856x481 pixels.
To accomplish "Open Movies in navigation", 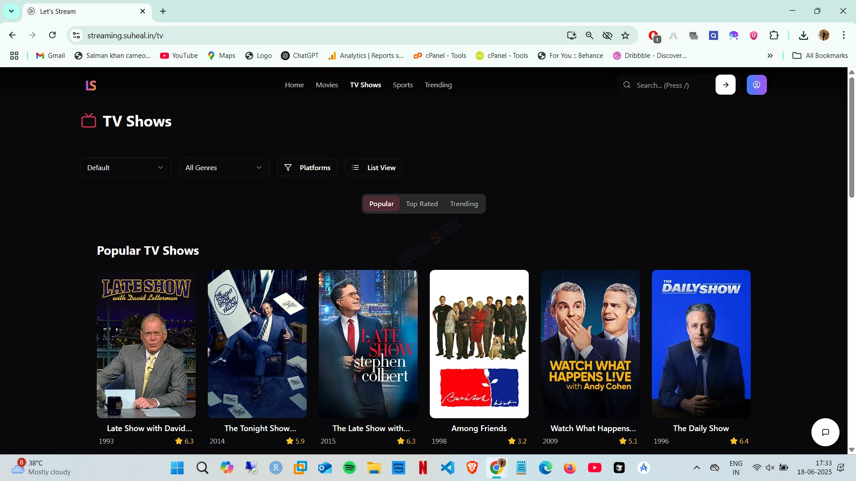I will click(327, 85).
